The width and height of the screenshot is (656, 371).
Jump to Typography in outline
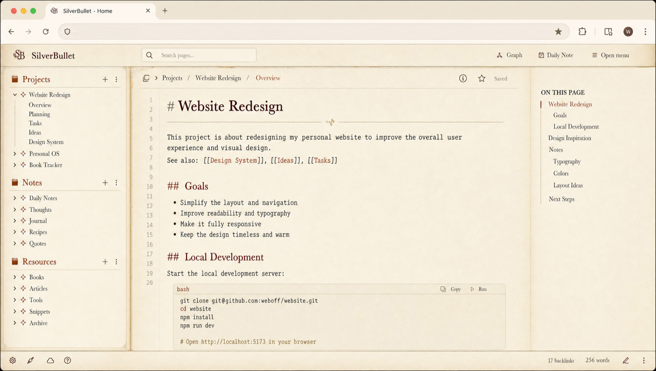(x=567, y=162)
